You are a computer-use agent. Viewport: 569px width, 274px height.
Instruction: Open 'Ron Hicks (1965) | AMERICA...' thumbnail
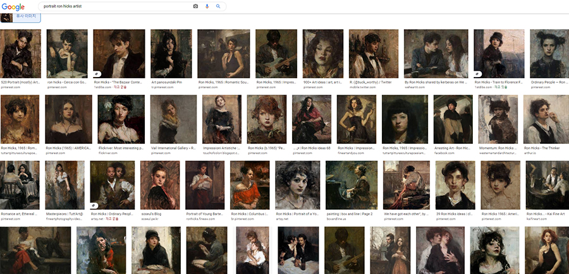click(68, 119)
